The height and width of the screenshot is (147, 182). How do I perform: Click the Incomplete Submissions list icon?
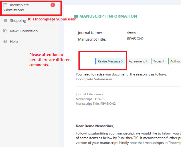tap(5, 5)
